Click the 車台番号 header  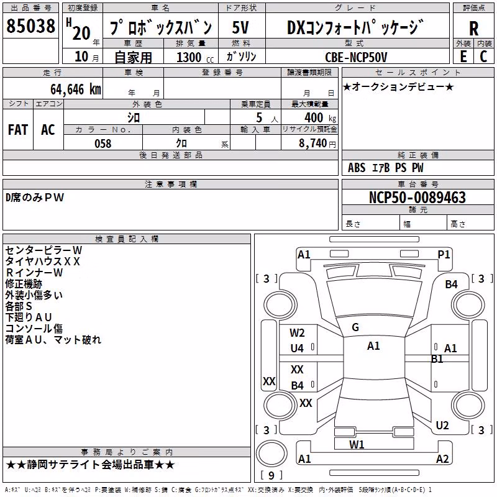[x=417, y=184]
